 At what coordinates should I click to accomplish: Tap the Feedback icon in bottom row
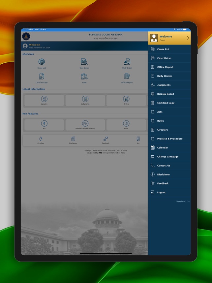[x=106, y=139]
